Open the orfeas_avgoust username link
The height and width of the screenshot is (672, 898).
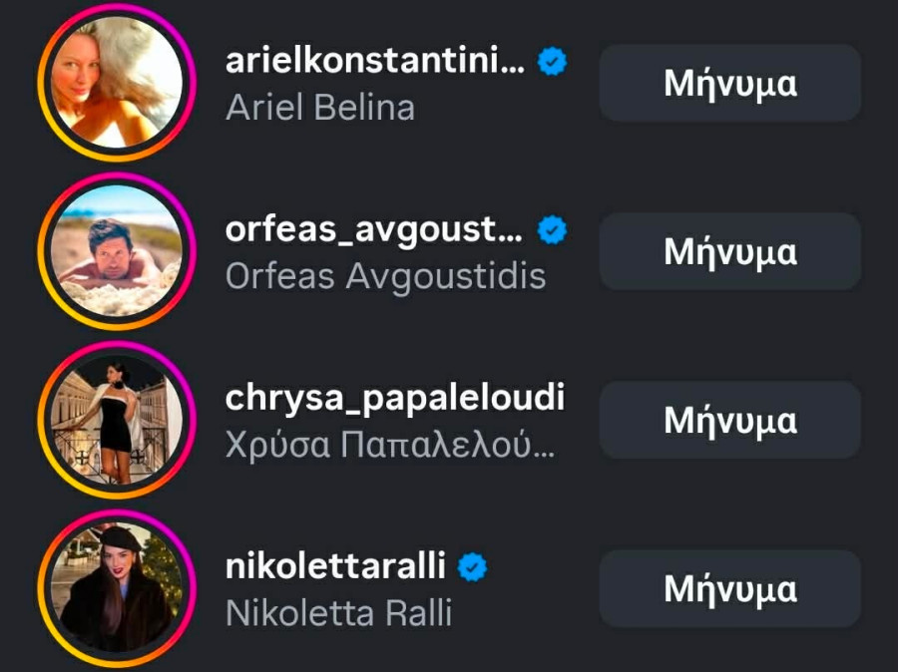coord(374,230)
